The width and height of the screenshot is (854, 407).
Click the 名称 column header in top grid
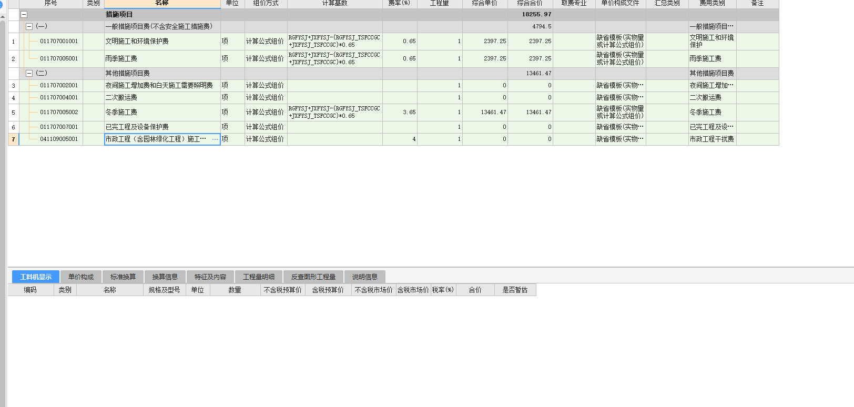click(162, 4)
